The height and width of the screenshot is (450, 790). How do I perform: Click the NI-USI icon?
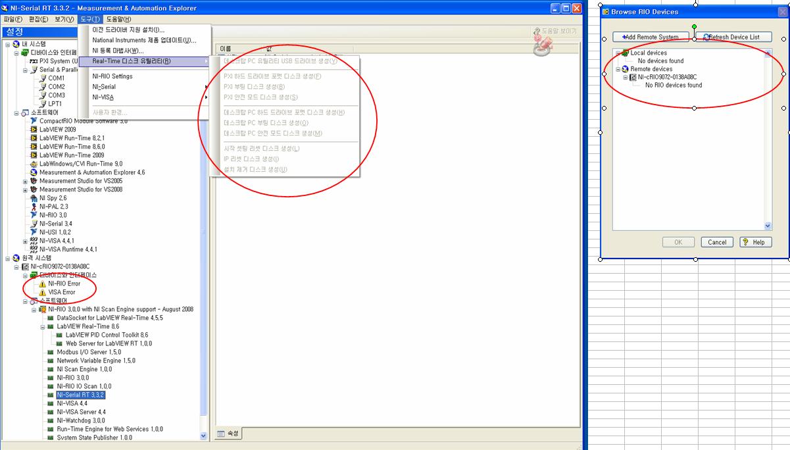click(34, 232)
